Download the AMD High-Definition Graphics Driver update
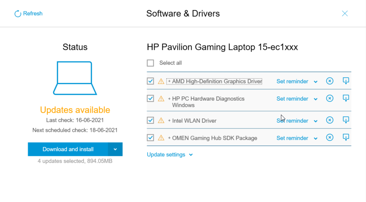 coord(346,81)
